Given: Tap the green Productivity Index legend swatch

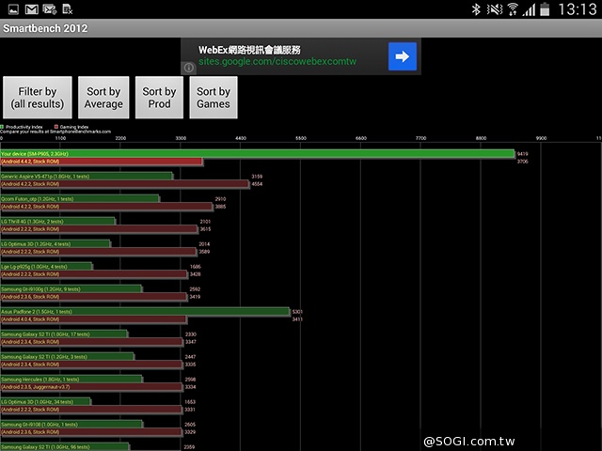Looking at the screenshot, I should [x=4, y=125].
